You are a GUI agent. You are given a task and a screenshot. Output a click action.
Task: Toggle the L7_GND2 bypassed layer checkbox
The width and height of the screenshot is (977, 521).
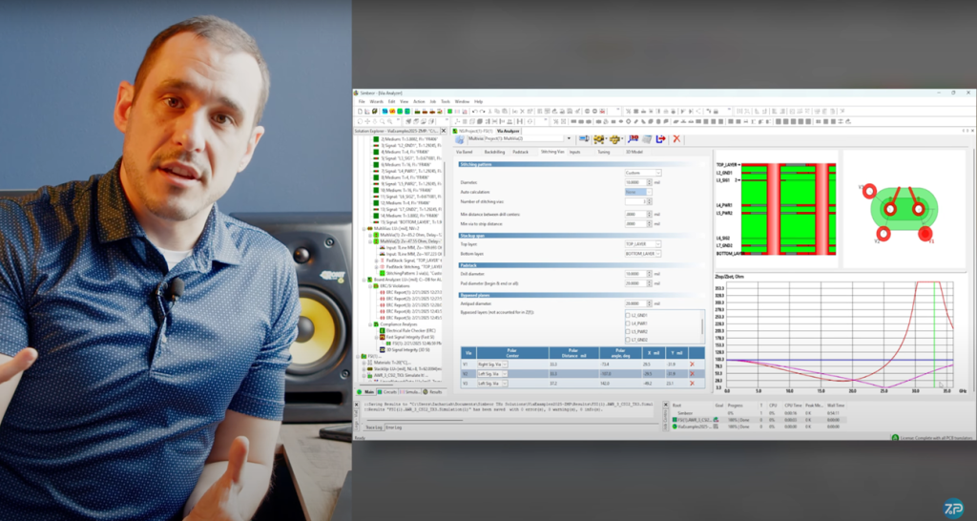(x=627, y=340)
